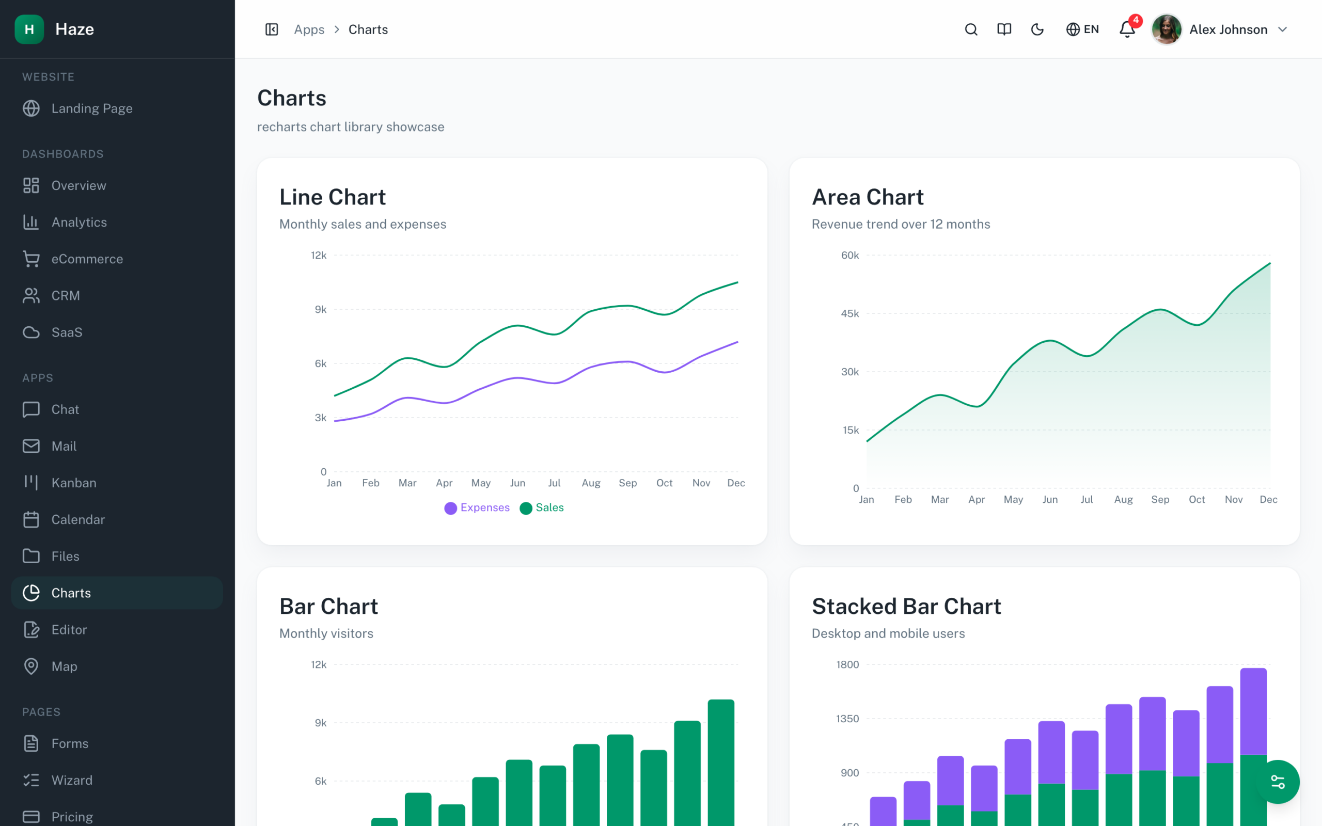Click the Kanban board icon
1322x826 pixels.
tap(31, 482)
